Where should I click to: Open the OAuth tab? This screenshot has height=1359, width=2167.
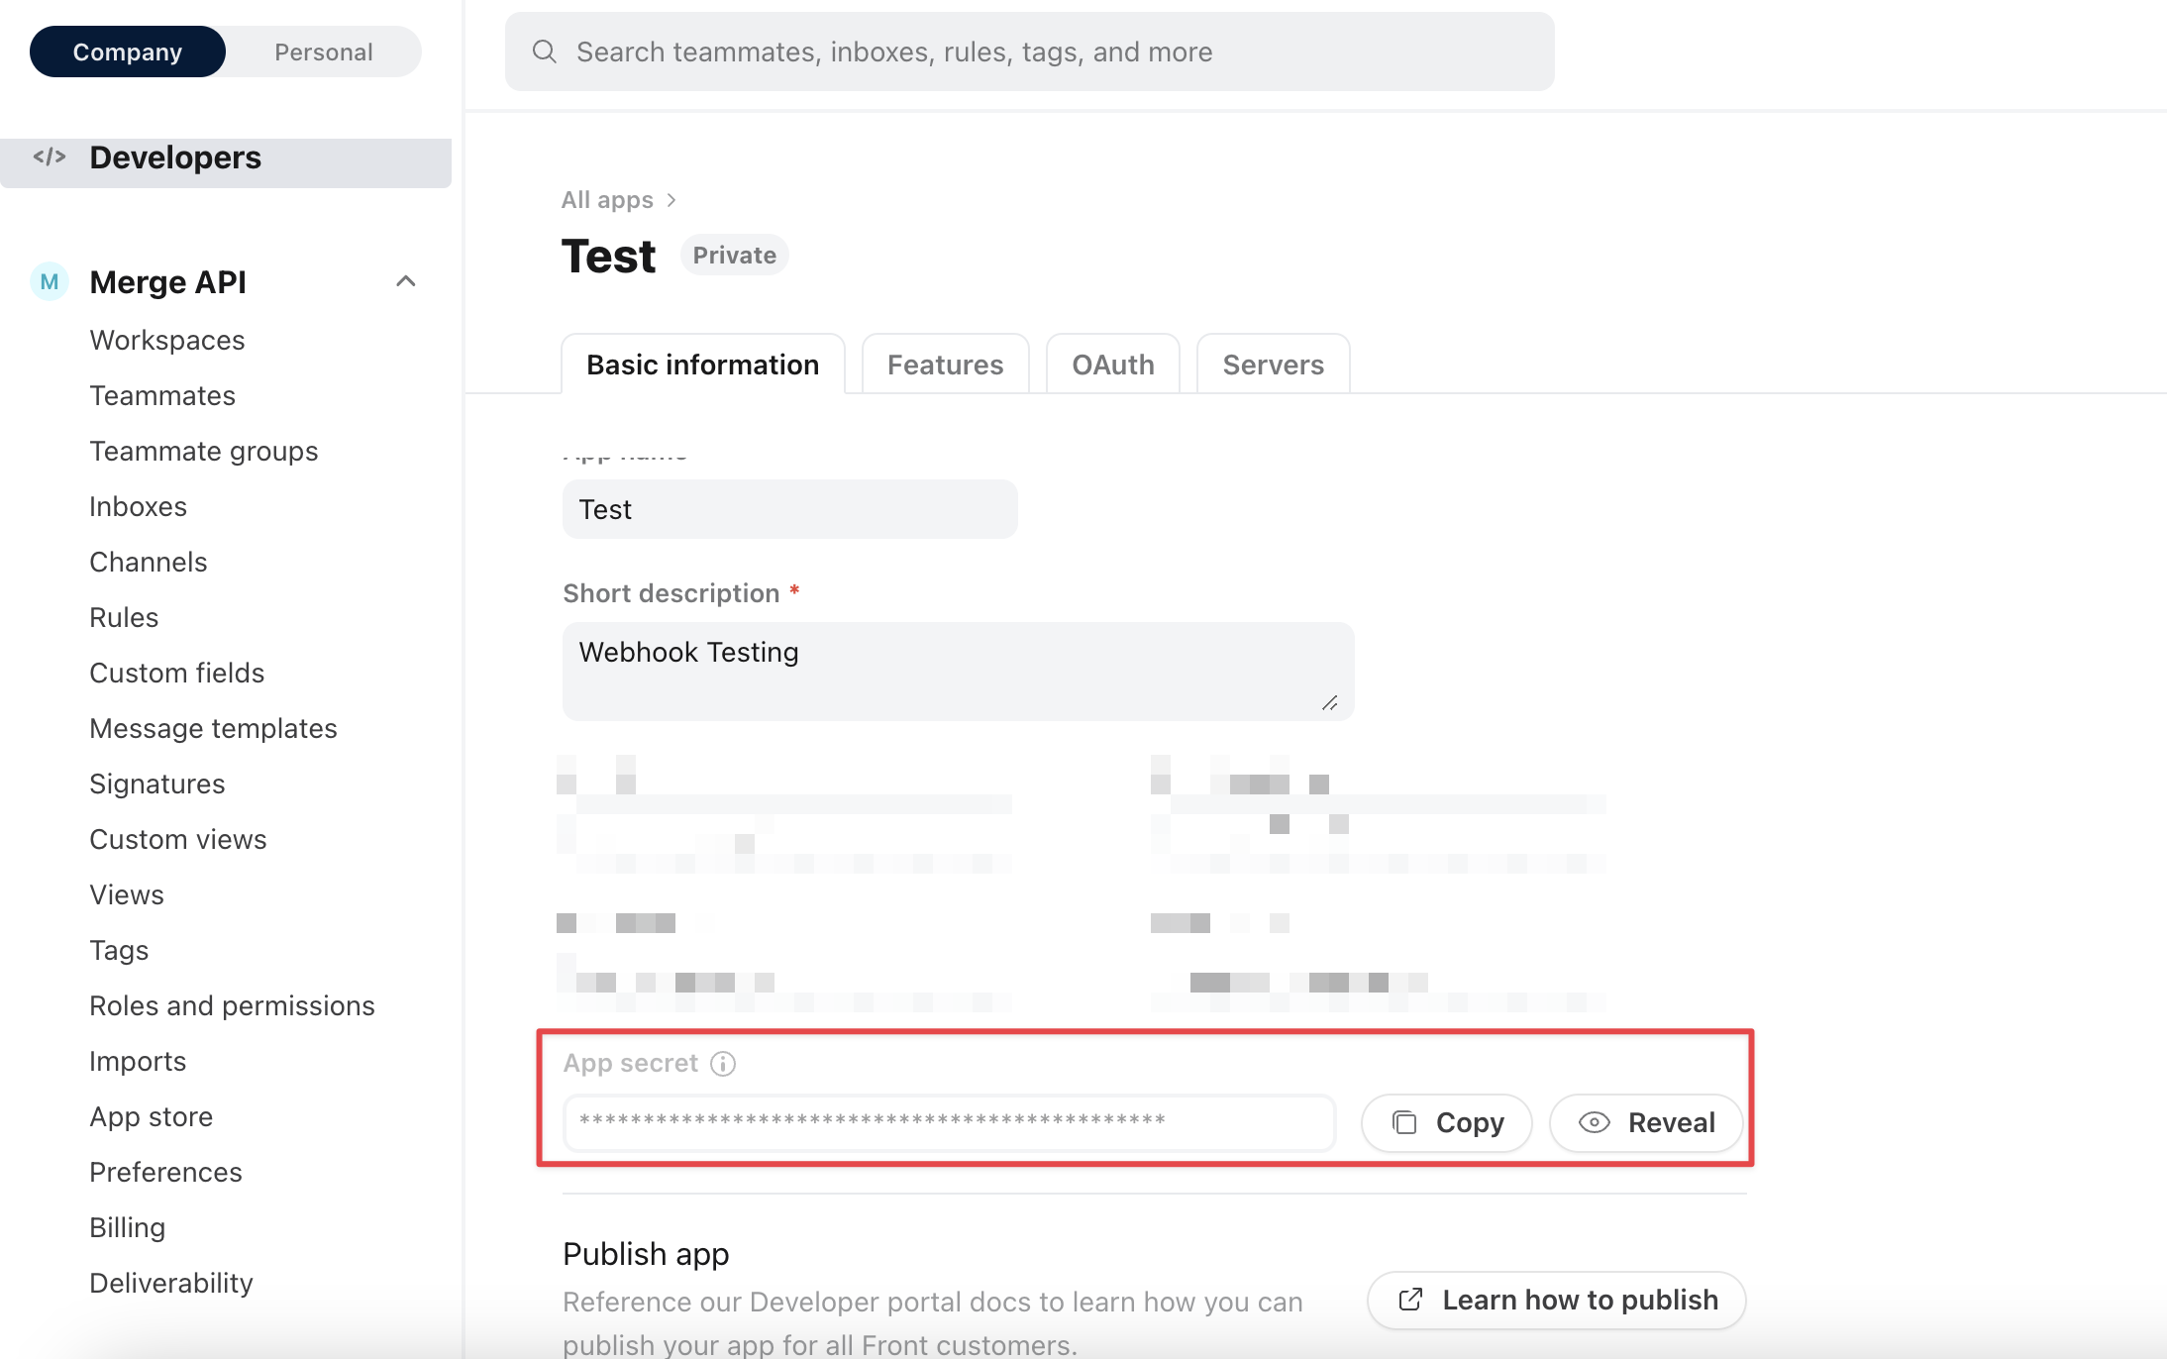coord(1112,365)
